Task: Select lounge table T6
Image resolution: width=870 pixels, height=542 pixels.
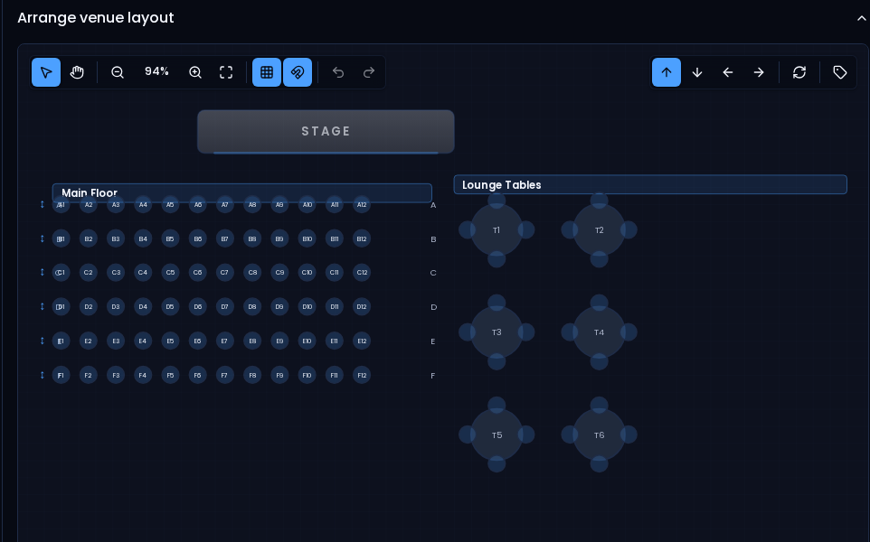Action: pos(600,435)
